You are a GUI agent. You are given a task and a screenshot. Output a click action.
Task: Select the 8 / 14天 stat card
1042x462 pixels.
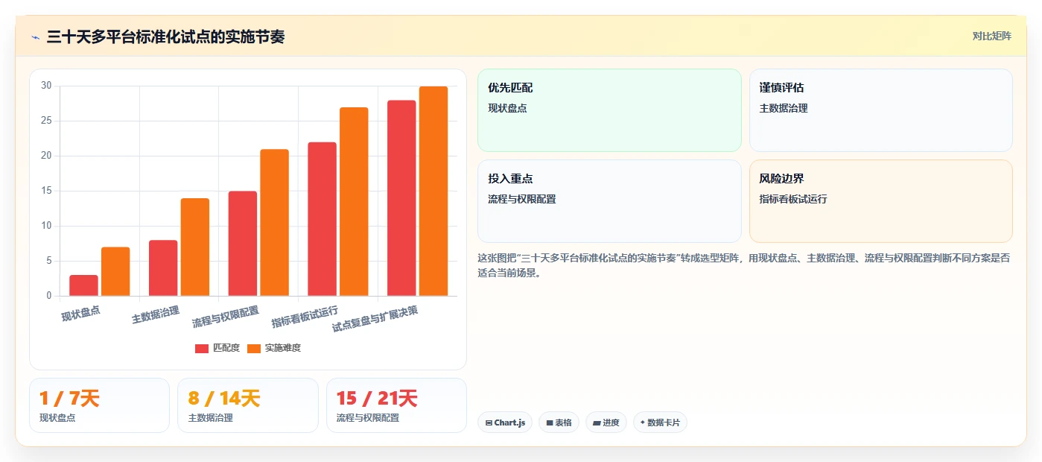(248, 405)
